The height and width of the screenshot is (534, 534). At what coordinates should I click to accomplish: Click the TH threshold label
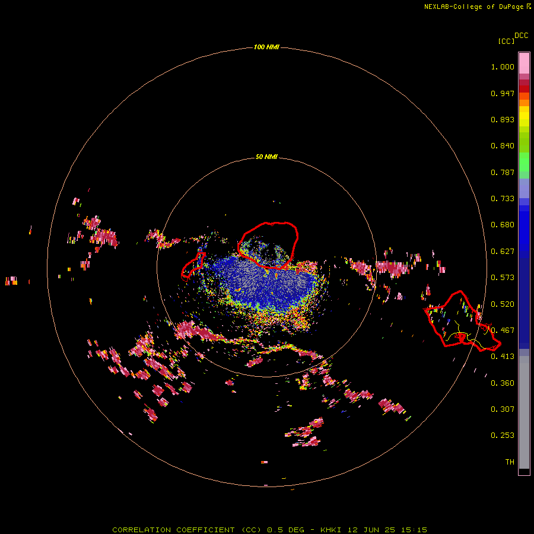[x=510, y=462]
